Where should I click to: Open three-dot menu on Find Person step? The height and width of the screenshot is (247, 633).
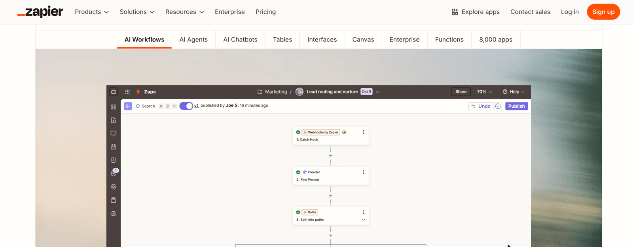click(364, 172)
